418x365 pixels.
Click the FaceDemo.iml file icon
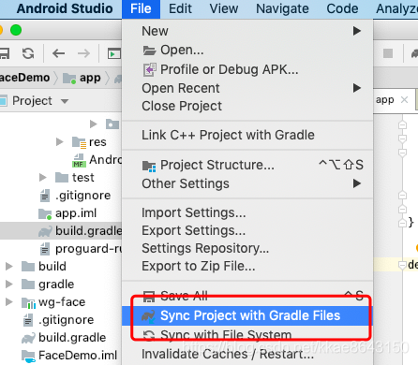coord(28,356)
